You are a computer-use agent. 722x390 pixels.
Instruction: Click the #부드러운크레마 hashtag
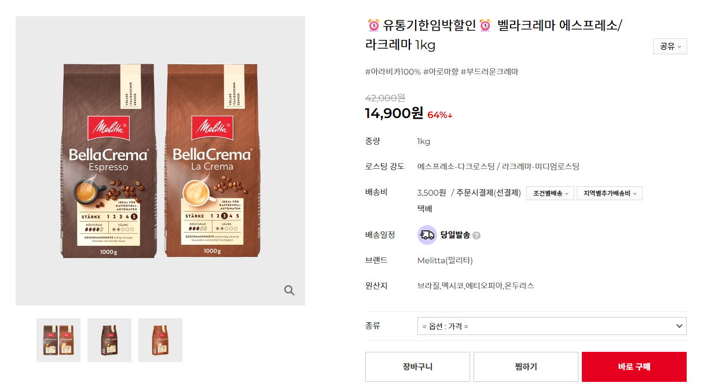point(489,72)
